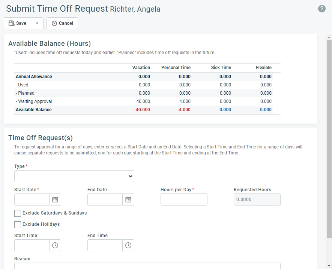332x269 pixels.
Task: Expand the Save button dropdown arrow
Action: click(x=37, y=23)
